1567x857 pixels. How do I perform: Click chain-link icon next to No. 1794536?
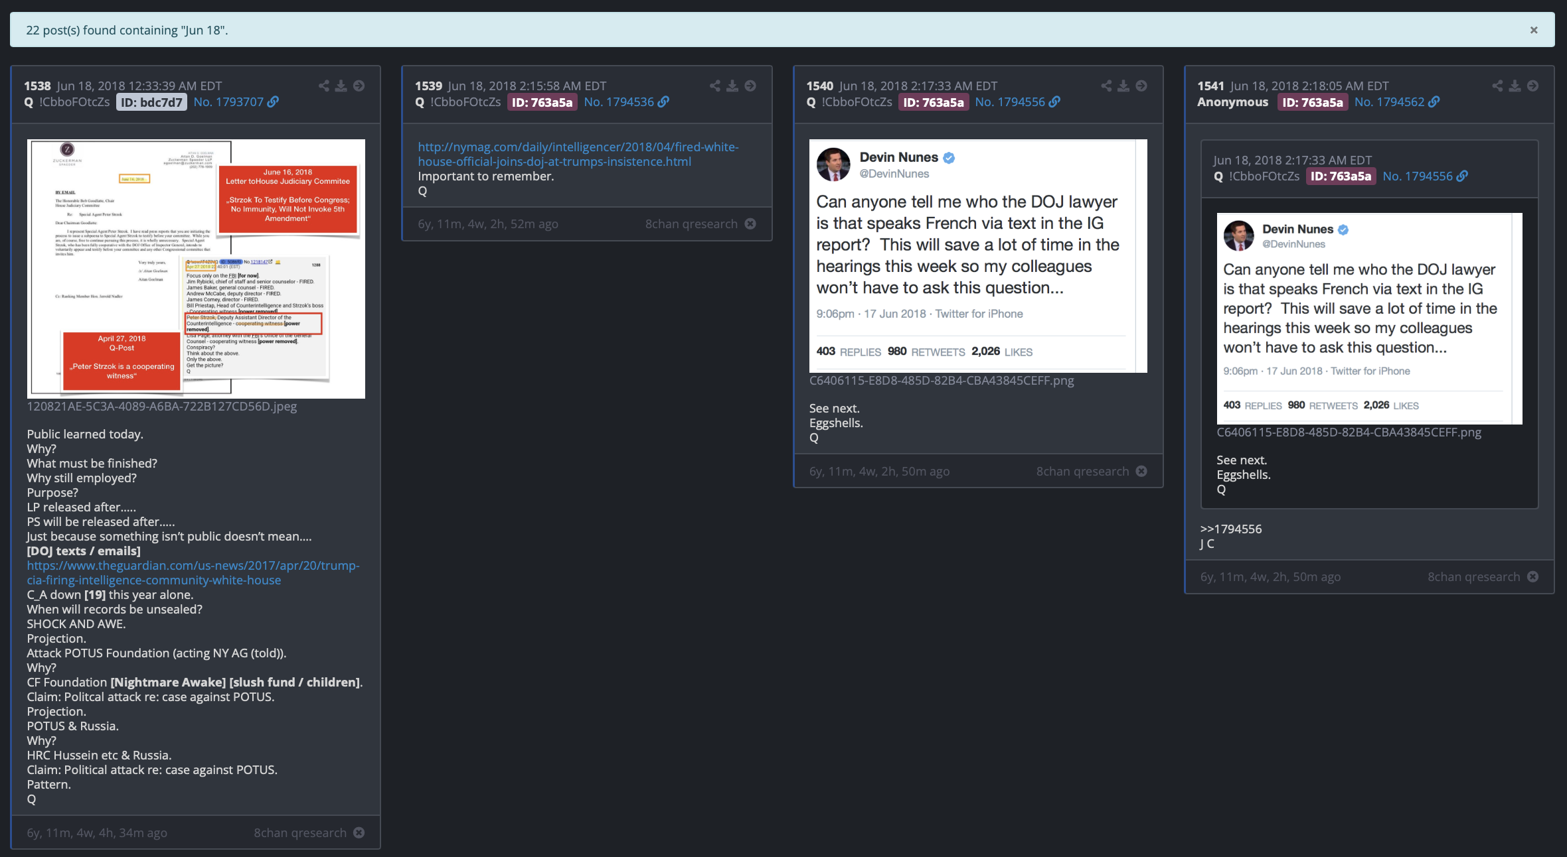tap(663, 101)
